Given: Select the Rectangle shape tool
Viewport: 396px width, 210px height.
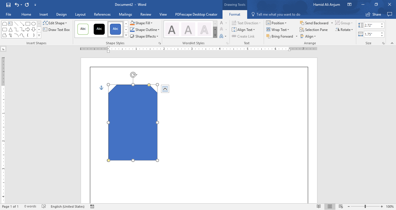Looking at the screenshot, I should point(28,23).
